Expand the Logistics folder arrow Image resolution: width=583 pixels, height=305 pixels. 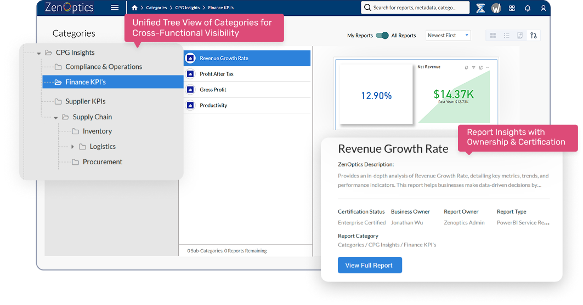pyautogui.click(x=73, y=147)
